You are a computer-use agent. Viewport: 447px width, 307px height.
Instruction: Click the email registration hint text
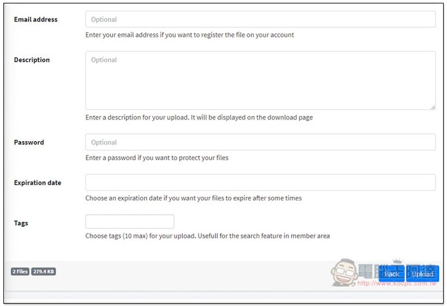point(189,35)
